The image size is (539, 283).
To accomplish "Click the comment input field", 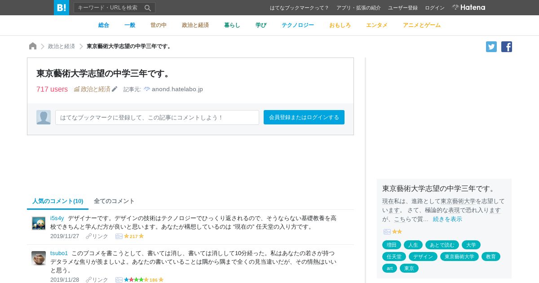I will coord(157,117).
